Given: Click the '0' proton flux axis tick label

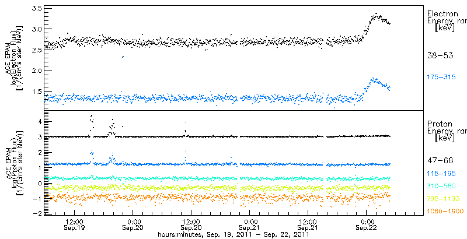Looking at the screenshot, I should coord(39,184).
